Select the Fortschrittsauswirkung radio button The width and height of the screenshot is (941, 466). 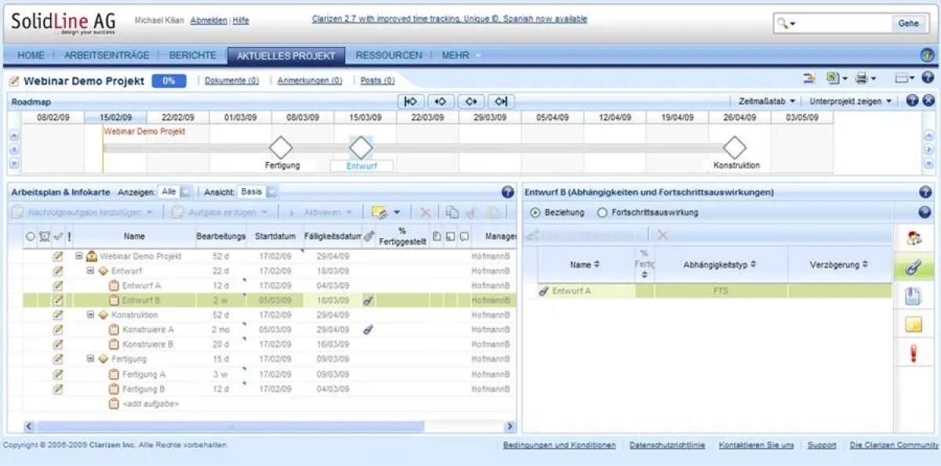pos(602,212)
